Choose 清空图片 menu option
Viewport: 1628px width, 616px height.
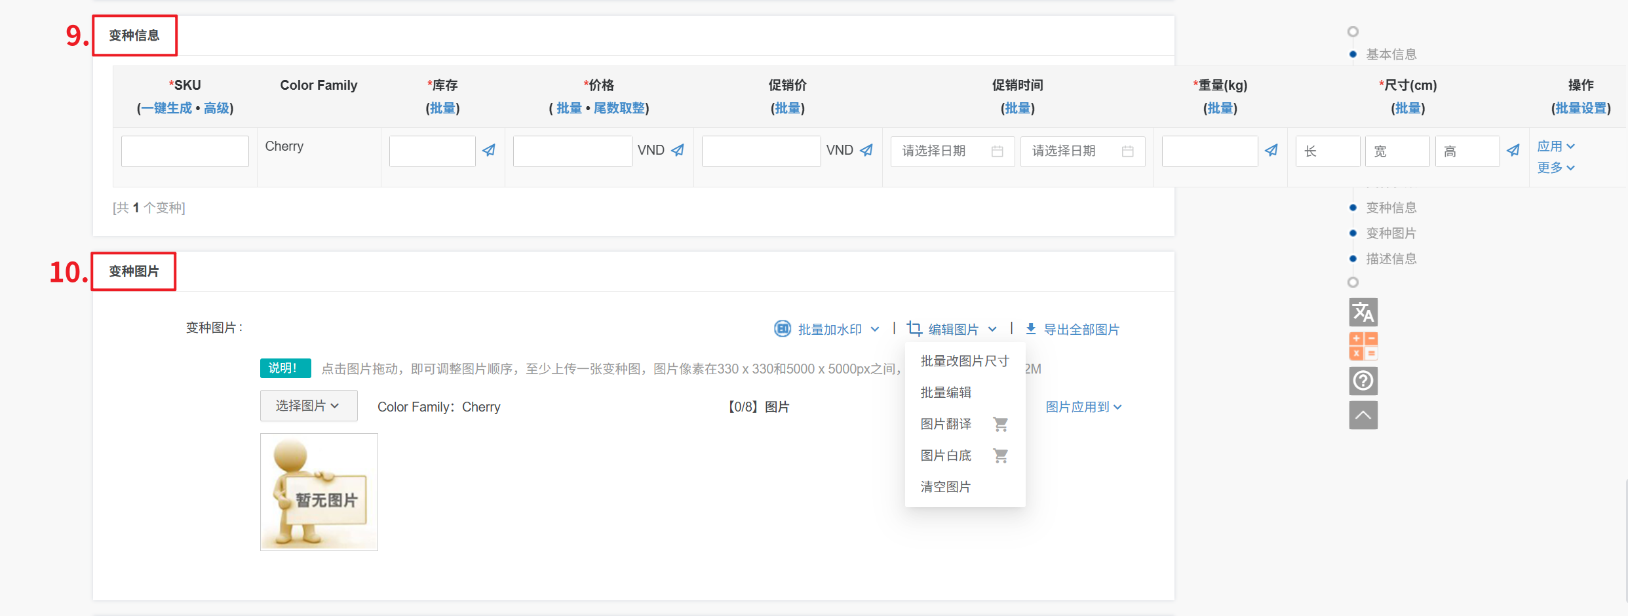pyautogui.click(x=945, y=487)
